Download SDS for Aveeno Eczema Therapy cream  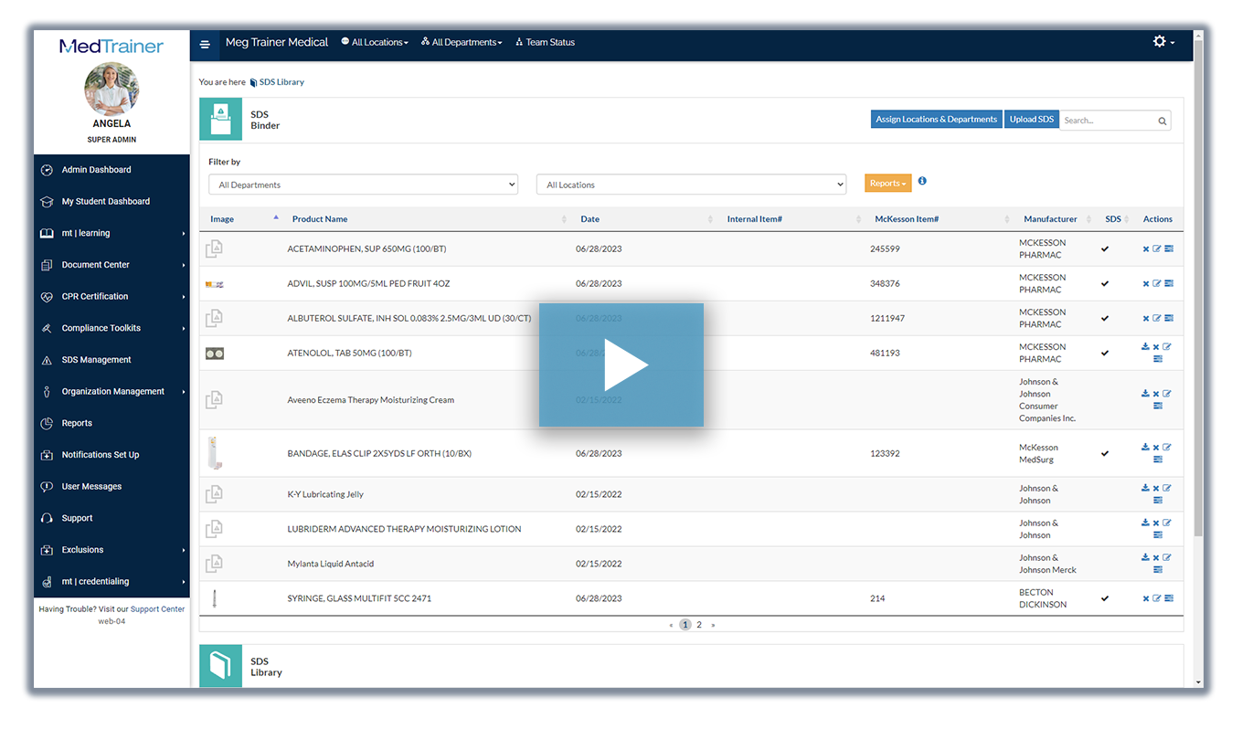click(1145, 394)
